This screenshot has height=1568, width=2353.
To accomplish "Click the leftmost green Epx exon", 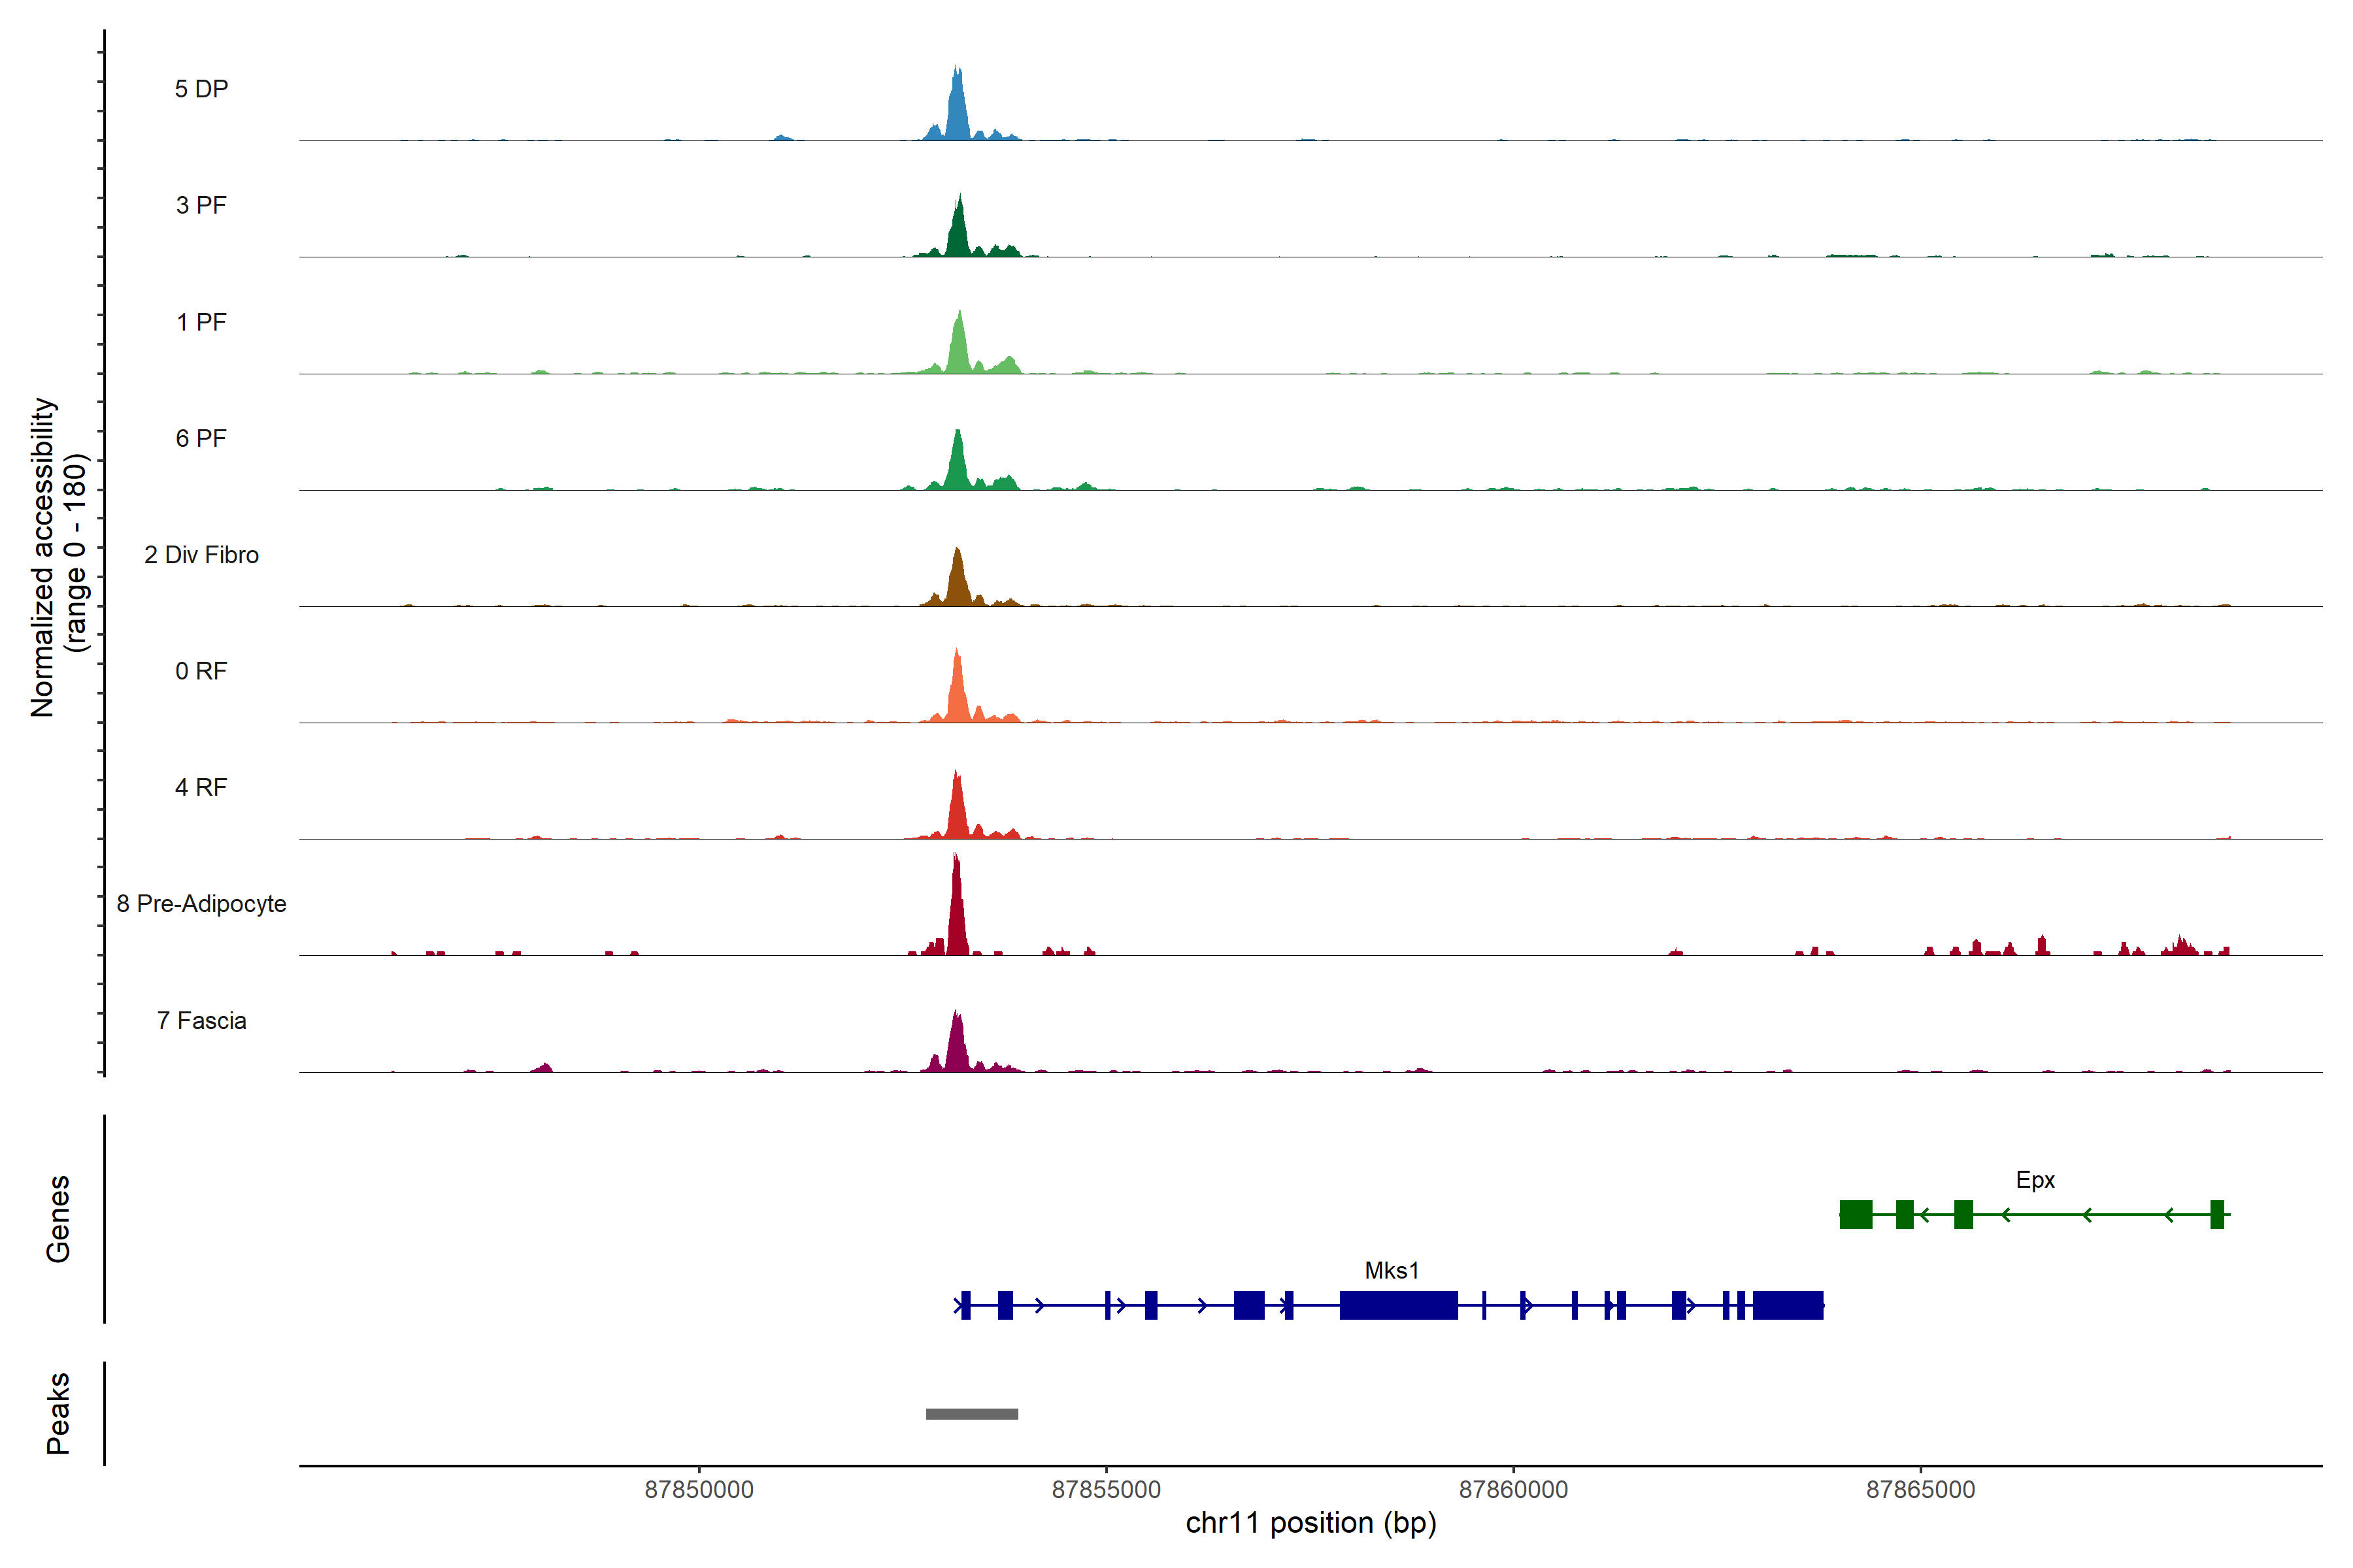I will (1856, 1214).
